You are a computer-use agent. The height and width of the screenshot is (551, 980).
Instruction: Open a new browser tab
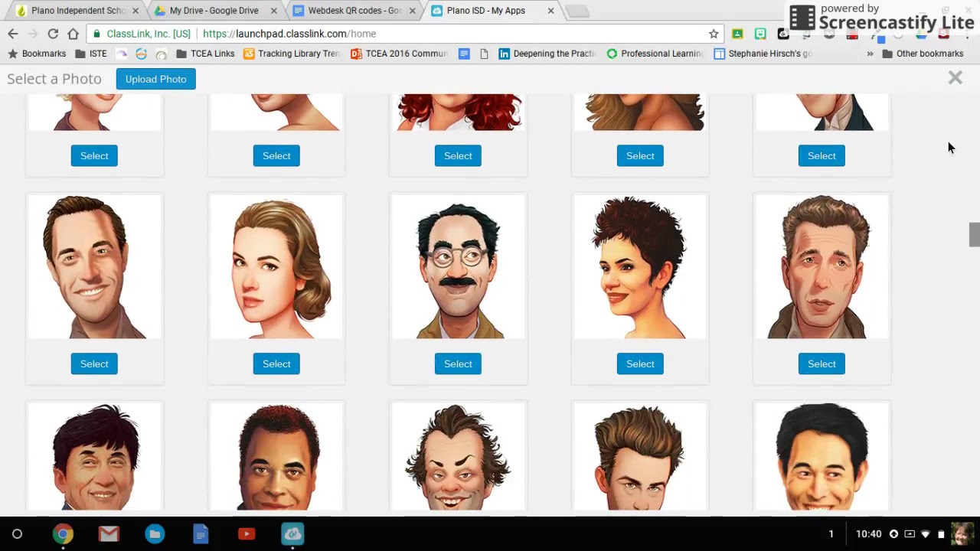[578, 11]
